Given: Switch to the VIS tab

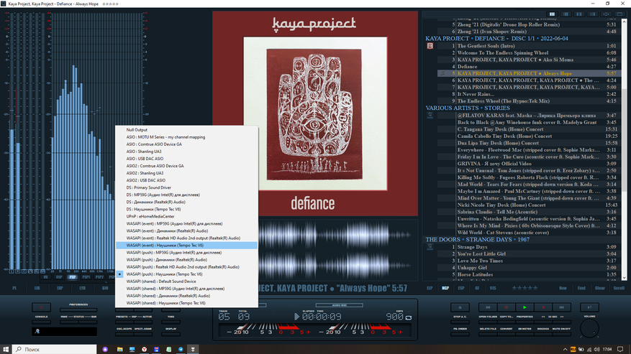Looking at the screenshot, I should [493, 288].
